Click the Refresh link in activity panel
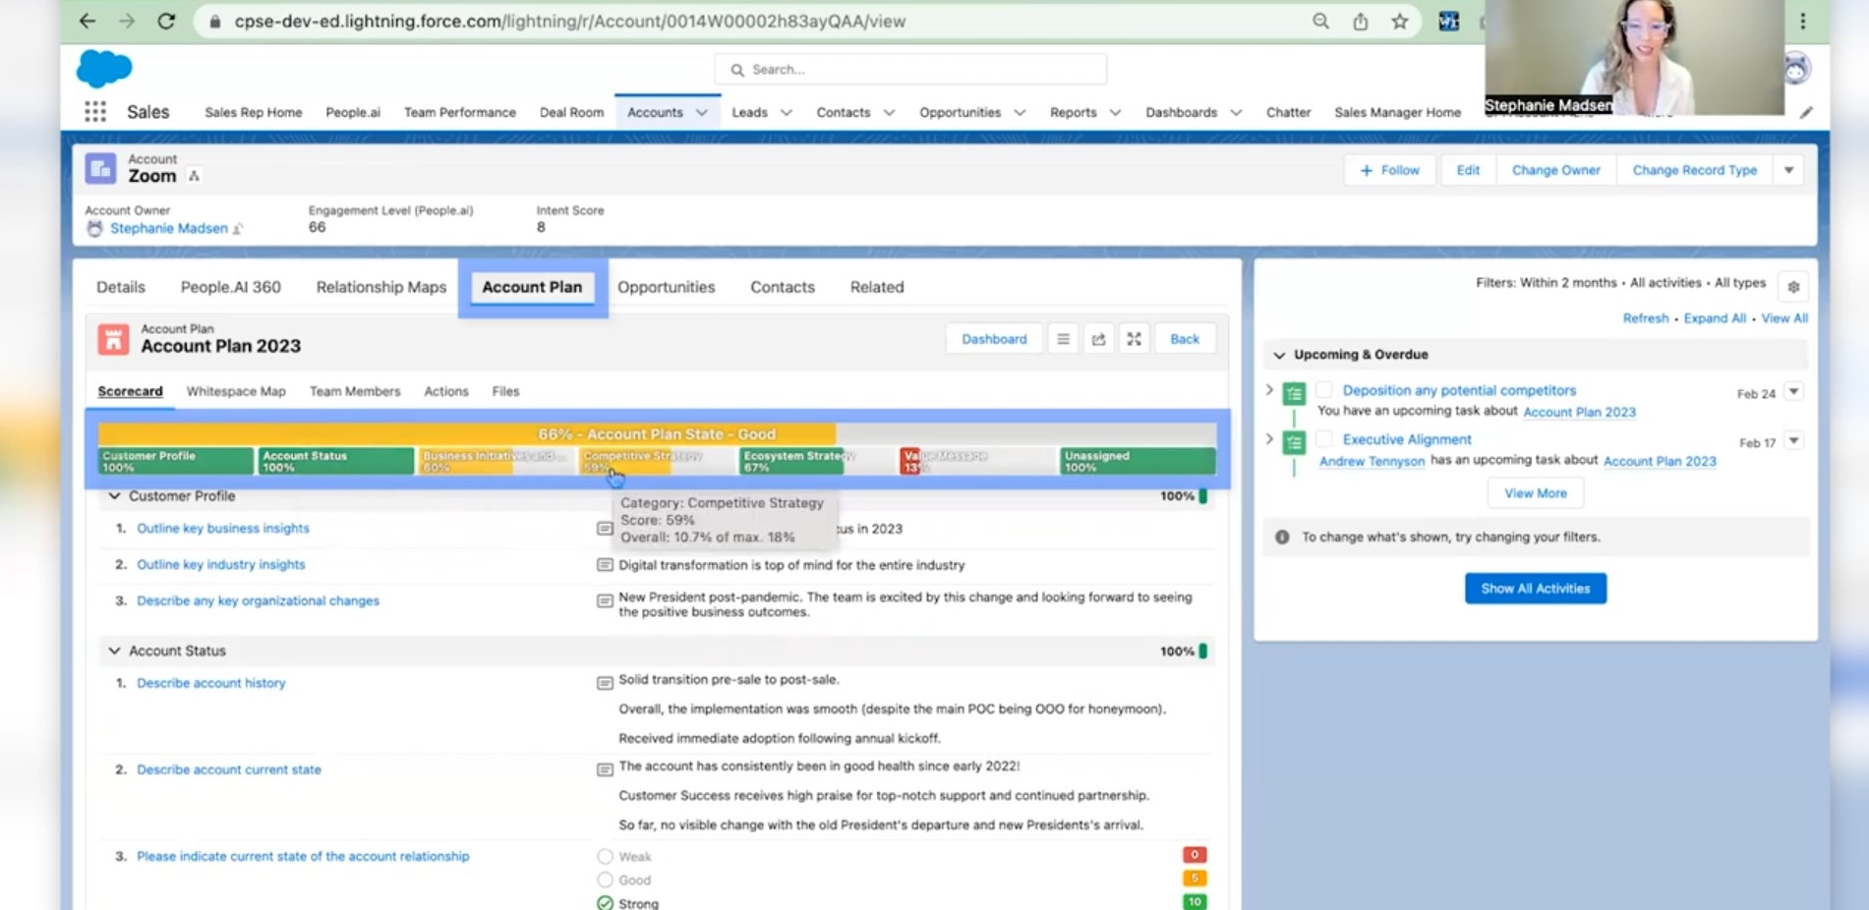The height and width of the screenshot is (910, 1869). [x=1646, y=318]
